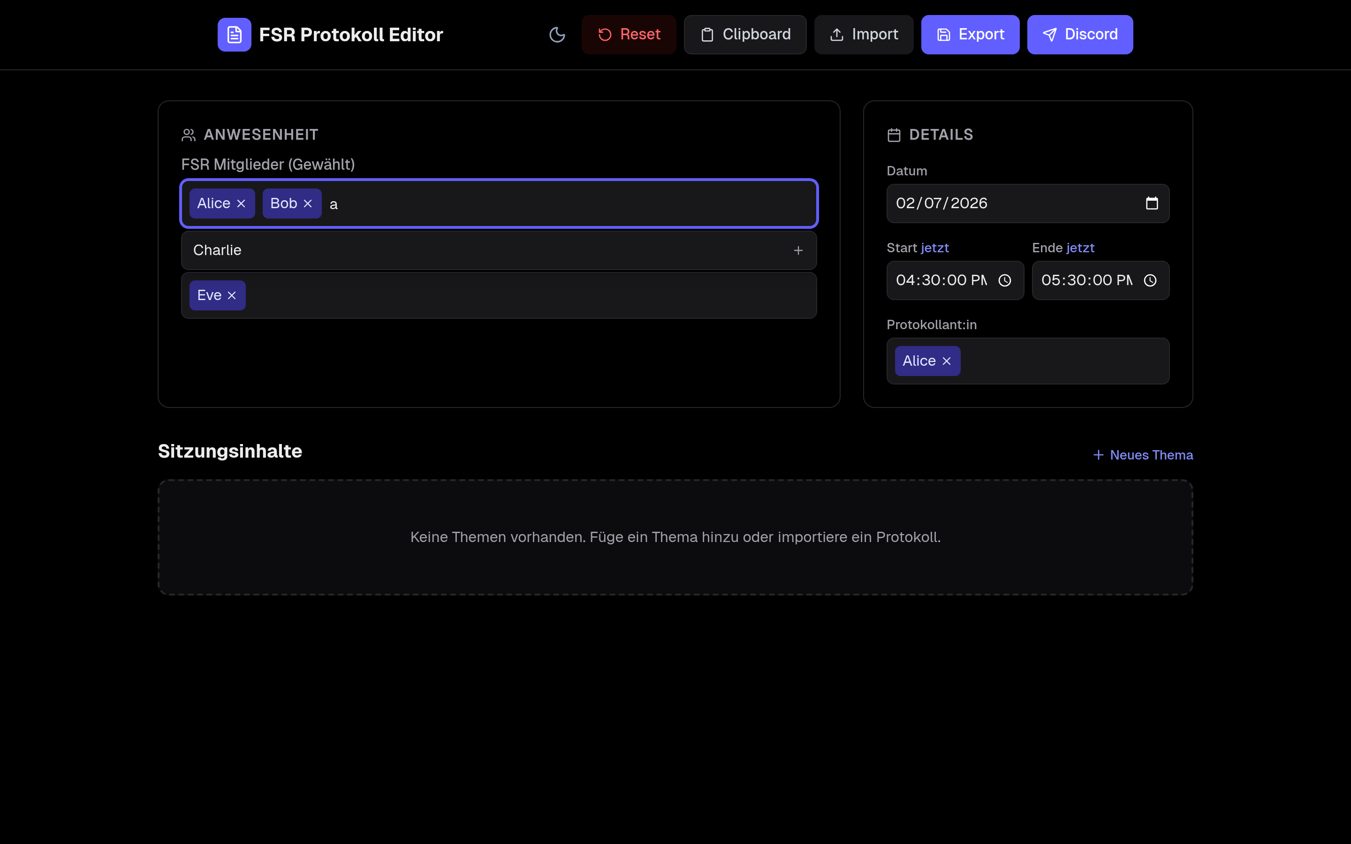Click the Start time field 04:30:00
The width and height of the screenshot is (1351, 844).
(955, 280)
